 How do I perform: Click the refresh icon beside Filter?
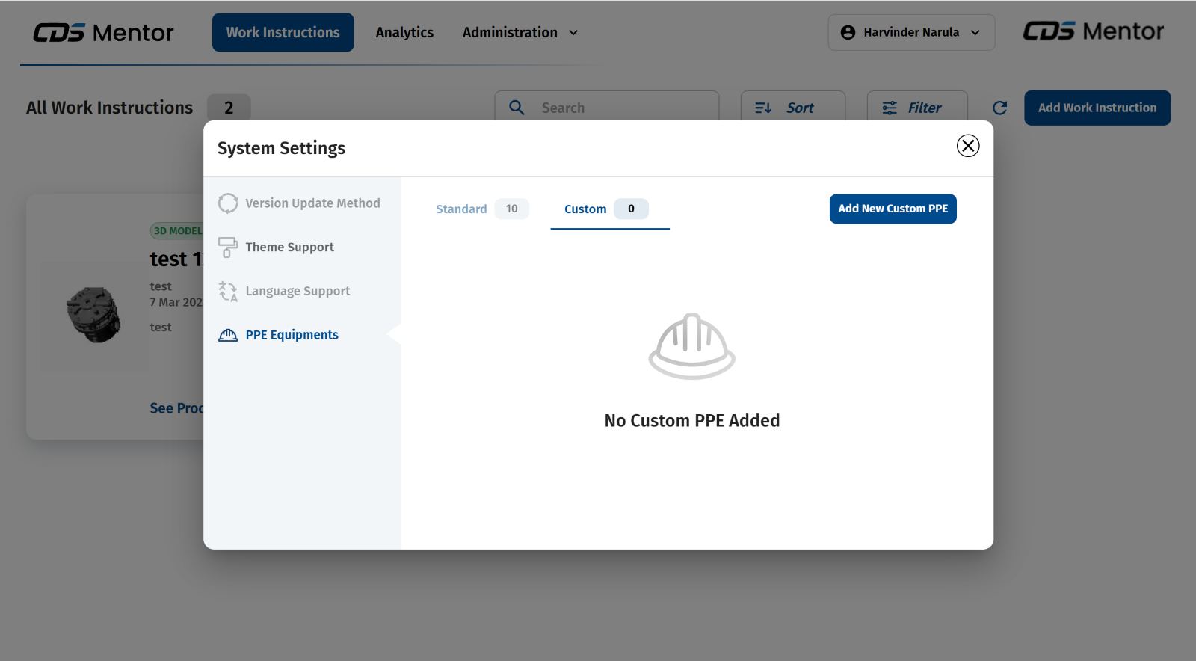(x=999, y=108)
